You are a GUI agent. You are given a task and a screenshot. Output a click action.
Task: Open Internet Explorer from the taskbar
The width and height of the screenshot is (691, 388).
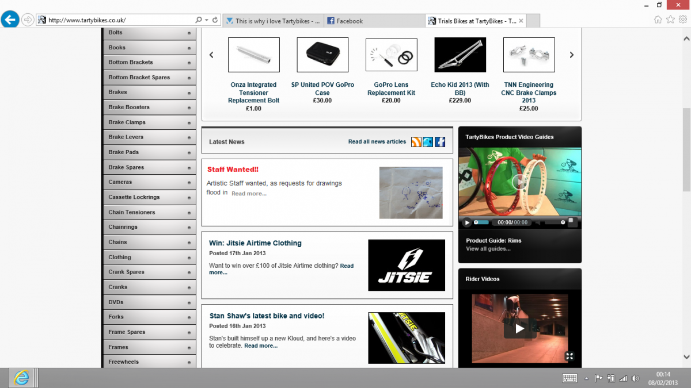coord(22,378)
